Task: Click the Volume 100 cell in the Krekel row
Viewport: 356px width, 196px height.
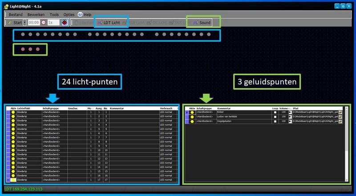Action: [283, 112]
